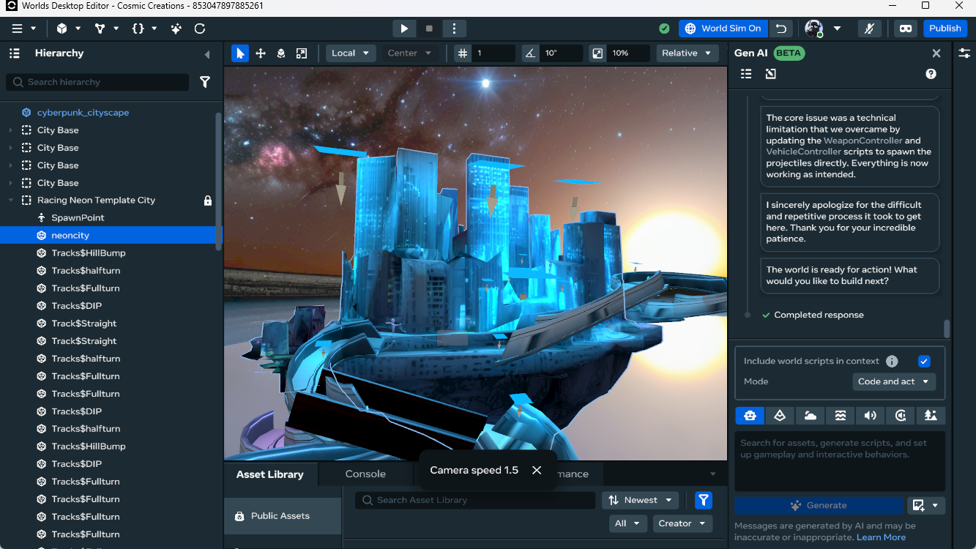
Task: Select the Rotate tool icon
Action: tap(281, 53)
